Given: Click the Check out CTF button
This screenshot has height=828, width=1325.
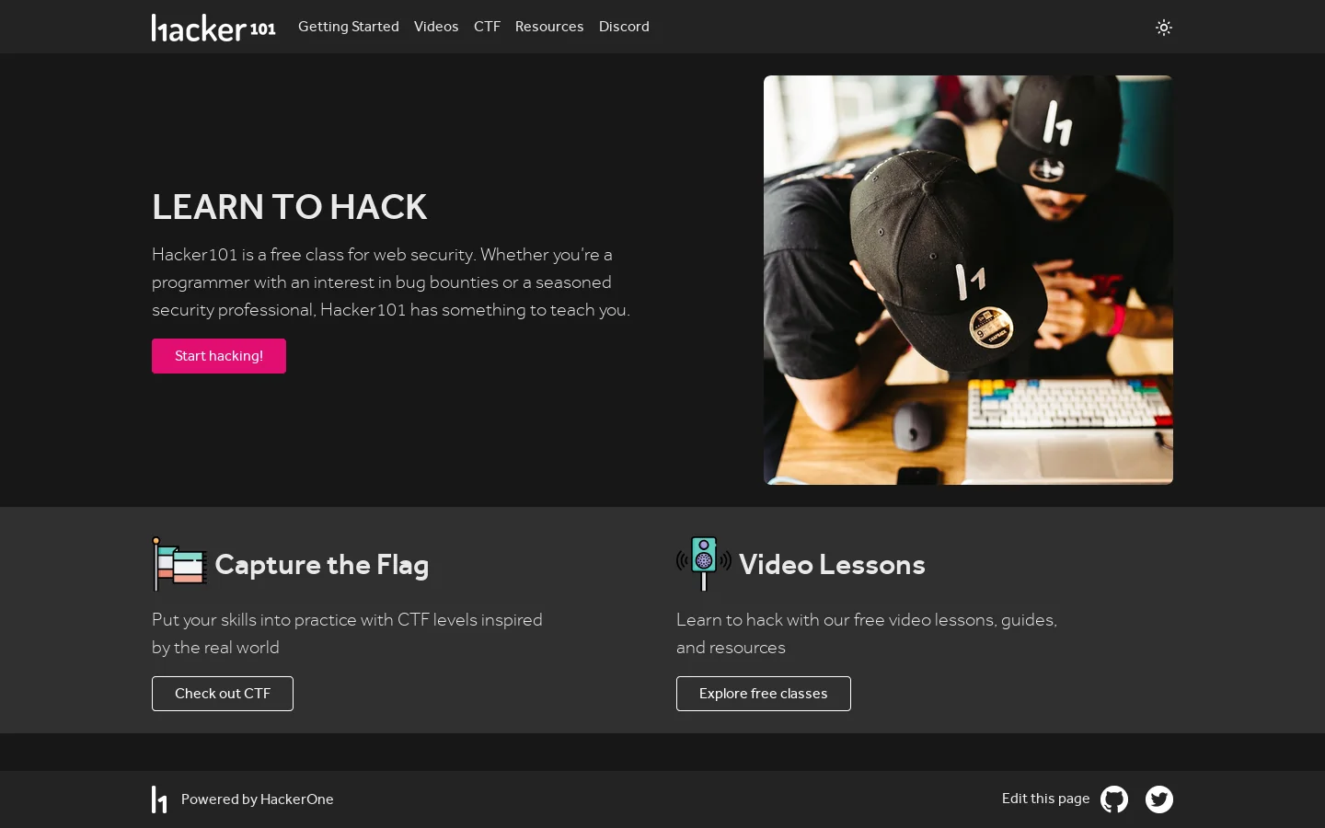Looking at the screenshot, I should (x=223, y=694).
